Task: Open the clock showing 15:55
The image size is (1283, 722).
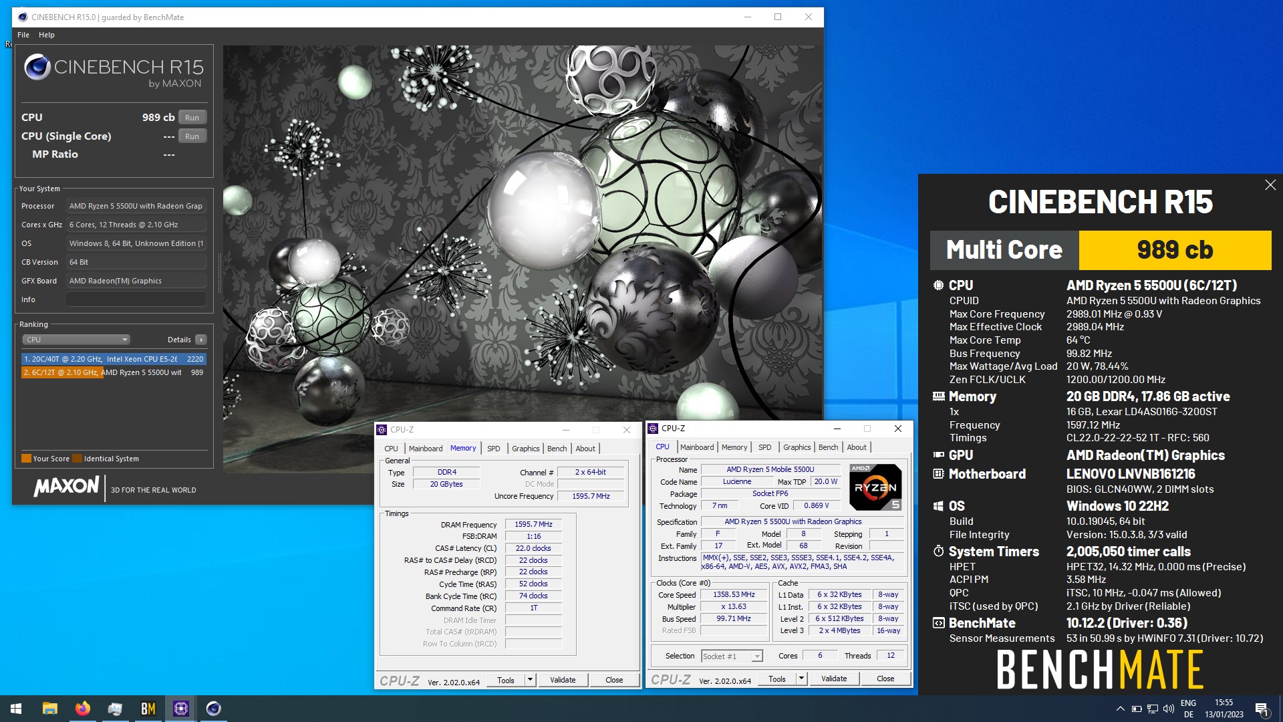Action: [x=1224, y=709]
